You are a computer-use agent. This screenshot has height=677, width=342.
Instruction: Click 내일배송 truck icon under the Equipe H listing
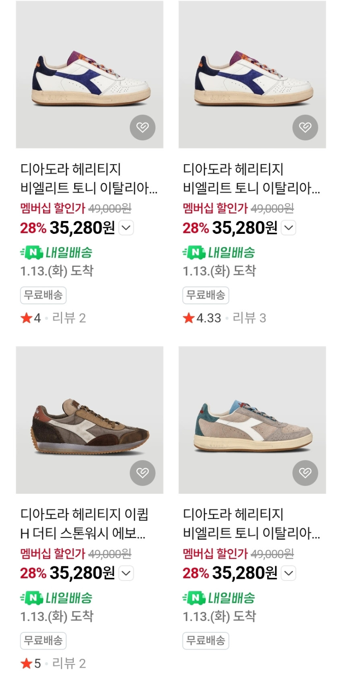(32, 598)
